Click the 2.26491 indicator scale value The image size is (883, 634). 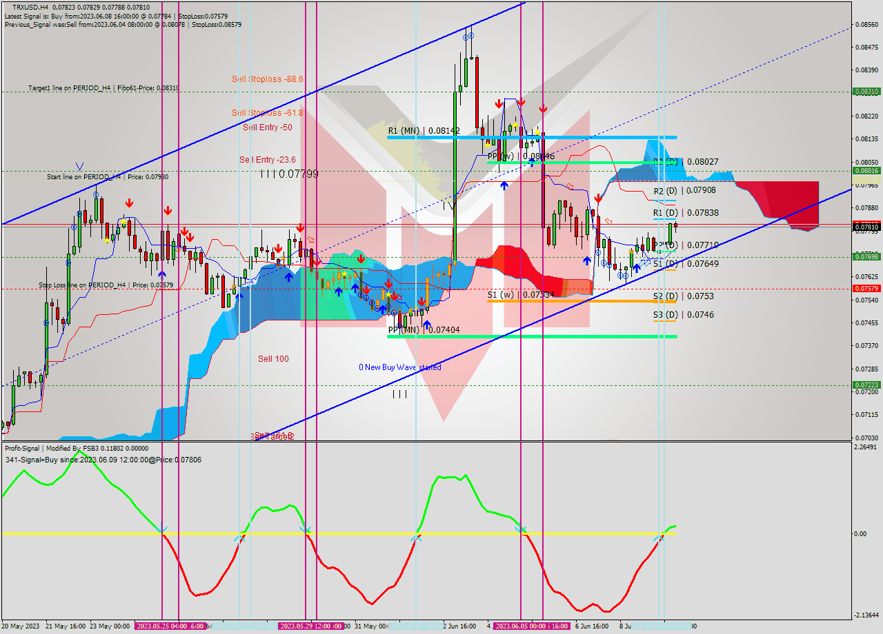pos(866,447)
